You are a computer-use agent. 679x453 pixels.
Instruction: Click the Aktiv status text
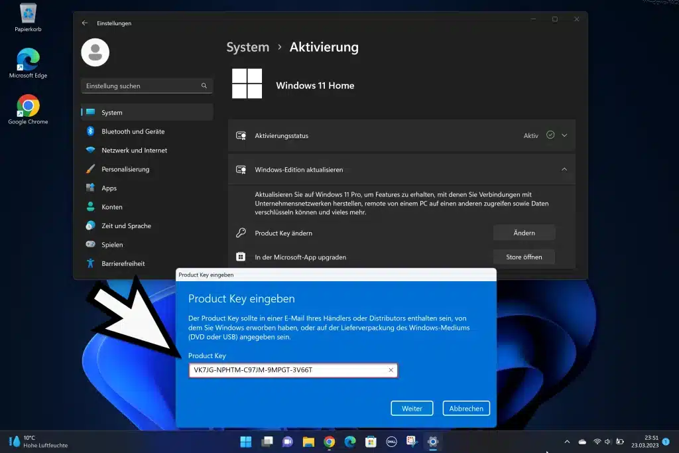coord(531,135)
